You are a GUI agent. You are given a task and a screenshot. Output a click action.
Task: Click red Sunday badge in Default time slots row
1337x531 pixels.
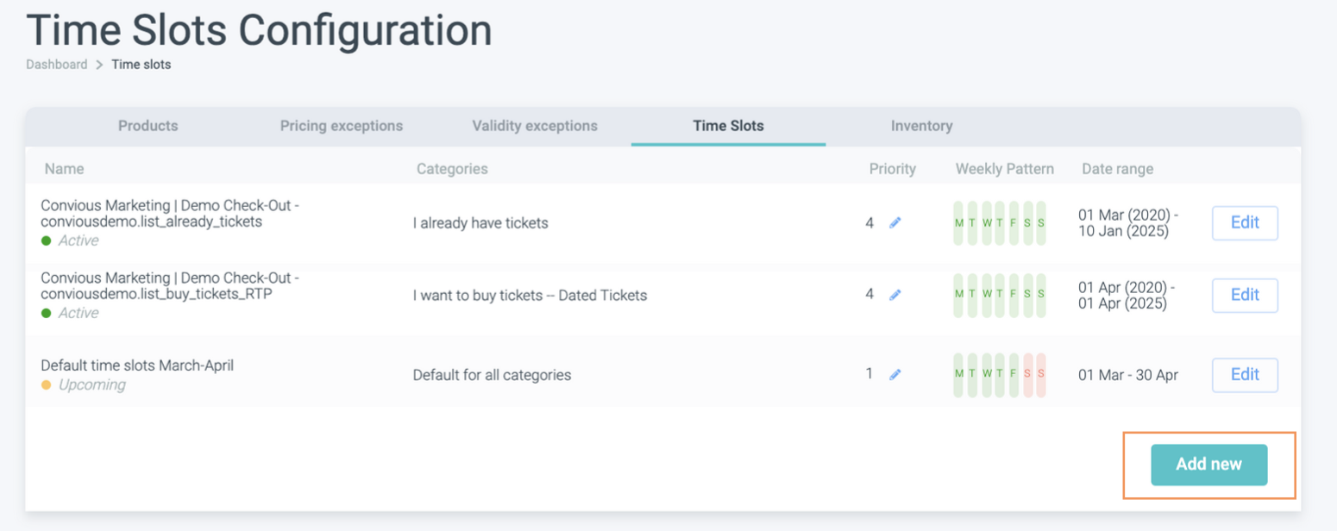click(1041, 374)
